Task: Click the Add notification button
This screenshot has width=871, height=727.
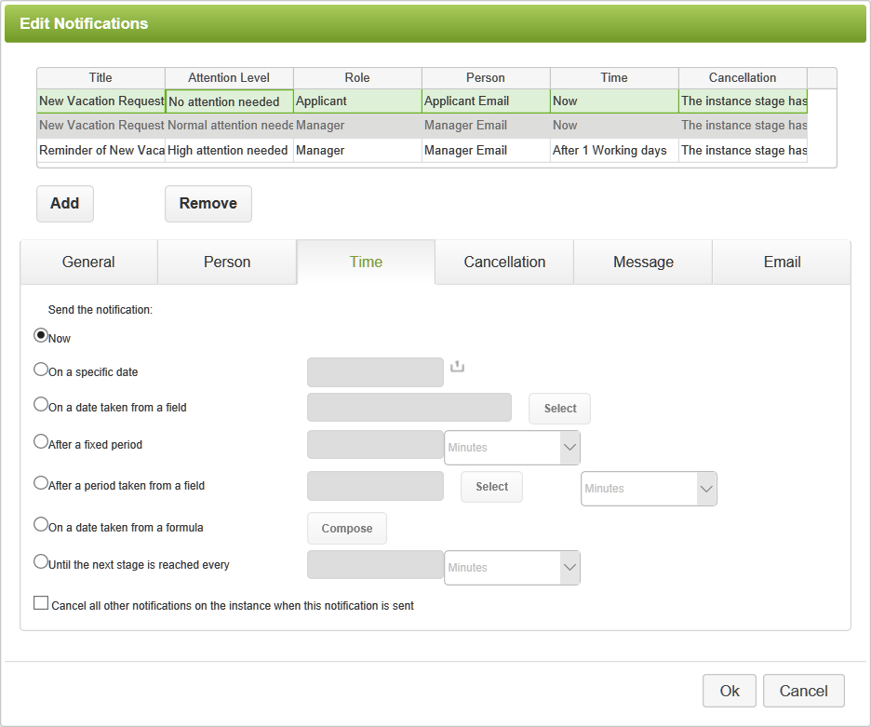Action: (x=65, y=204)
